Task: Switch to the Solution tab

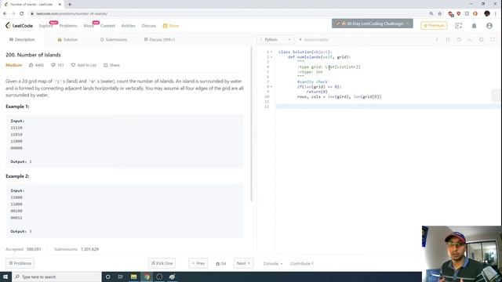Action: [67, 40]
